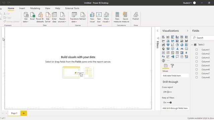Click Add drill-through fields here well
This screenshot has height=120, width=214.
(175, 108)
